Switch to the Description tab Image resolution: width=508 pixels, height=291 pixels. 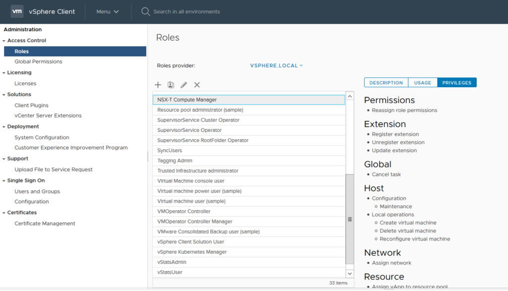click(386, 83)
